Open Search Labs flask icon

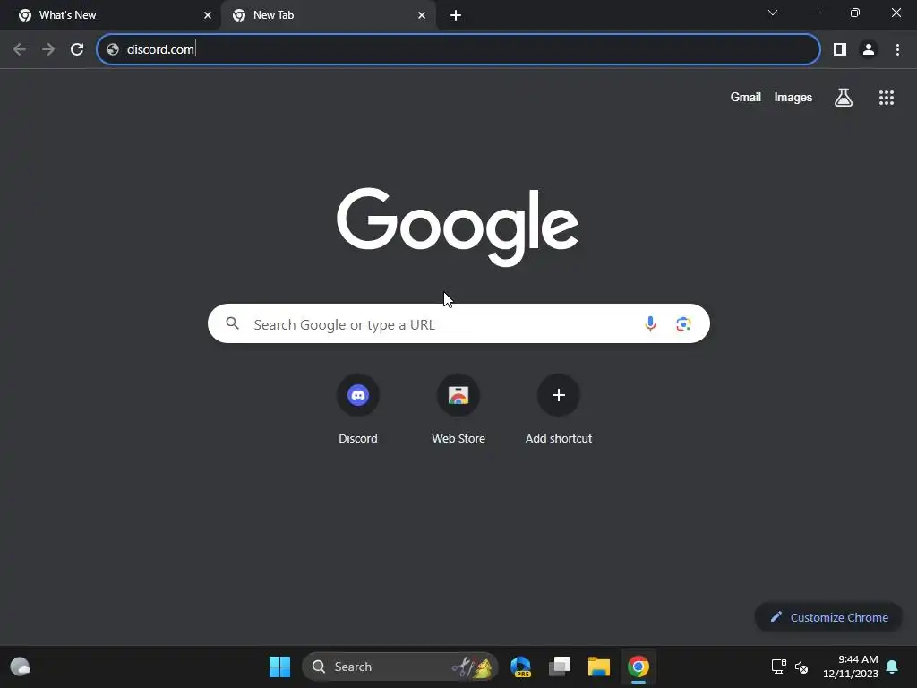point(844,98)
